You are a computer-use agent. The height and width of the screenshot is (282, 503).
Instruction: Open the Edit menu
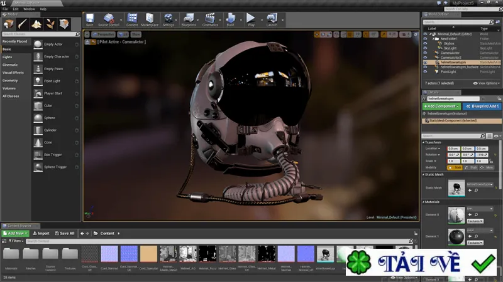[x=15, y=9]
